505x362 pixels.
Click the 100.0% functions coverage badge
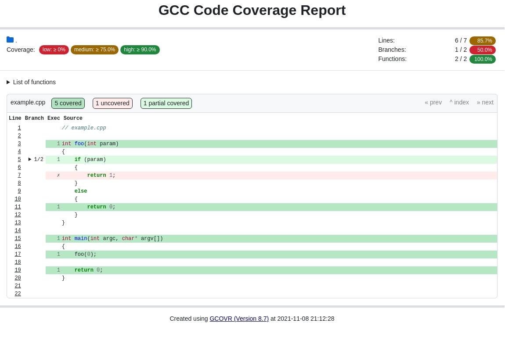(x=483, y=59)
